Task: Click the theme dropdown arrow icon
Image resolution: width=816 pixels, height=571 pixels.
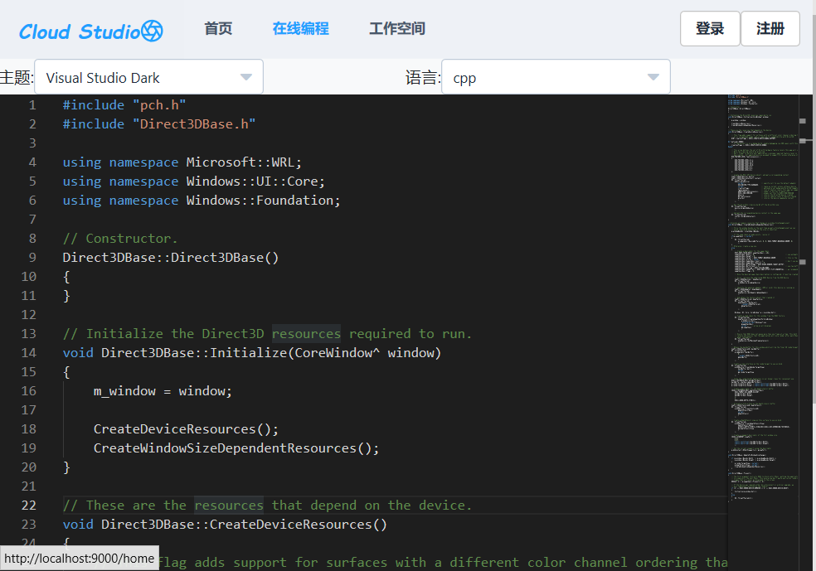Action: point(246,77)
